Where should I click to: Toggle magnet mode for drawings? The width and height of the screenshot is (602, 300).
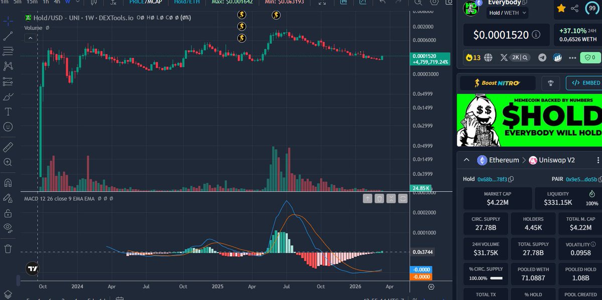8,183
